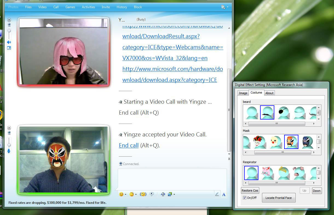Open the Games menu
The image size is (334, 215).
(x=70, y=7)
